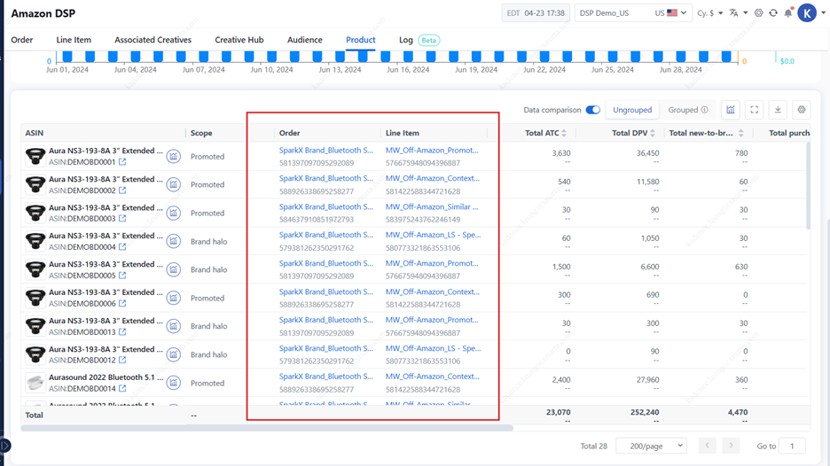Open external link icon beside ASIN:DEMOBD0002
The height and width of the screenshot is (466, 830).
click(x=122, y=190)
